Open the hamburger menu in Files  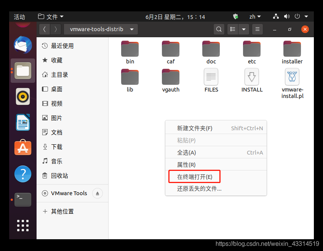tap(258, 29)
